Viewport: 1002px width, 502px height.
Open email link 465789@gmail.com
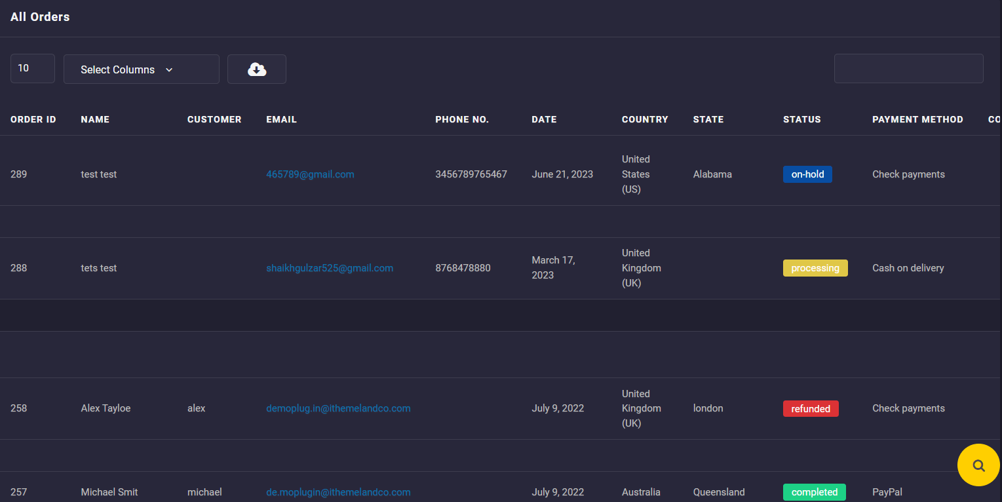[x=310, y=174]
